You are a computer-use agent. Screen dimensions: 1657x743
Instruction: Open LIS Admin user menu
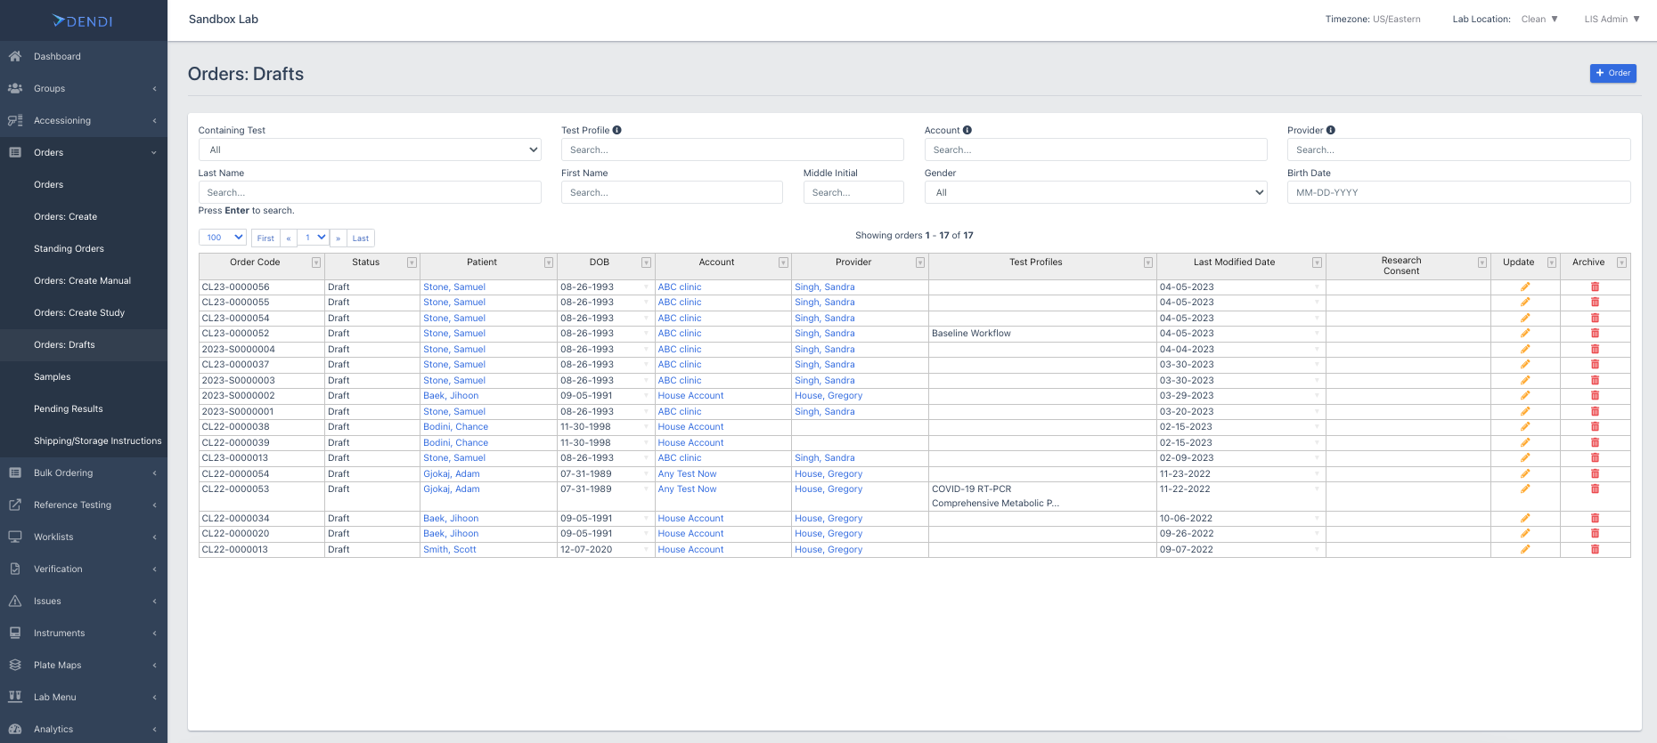(x=1612, y=19)
